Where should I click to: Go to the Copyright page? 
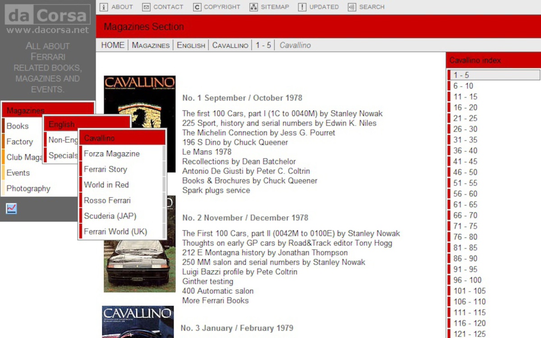[222, 7]
